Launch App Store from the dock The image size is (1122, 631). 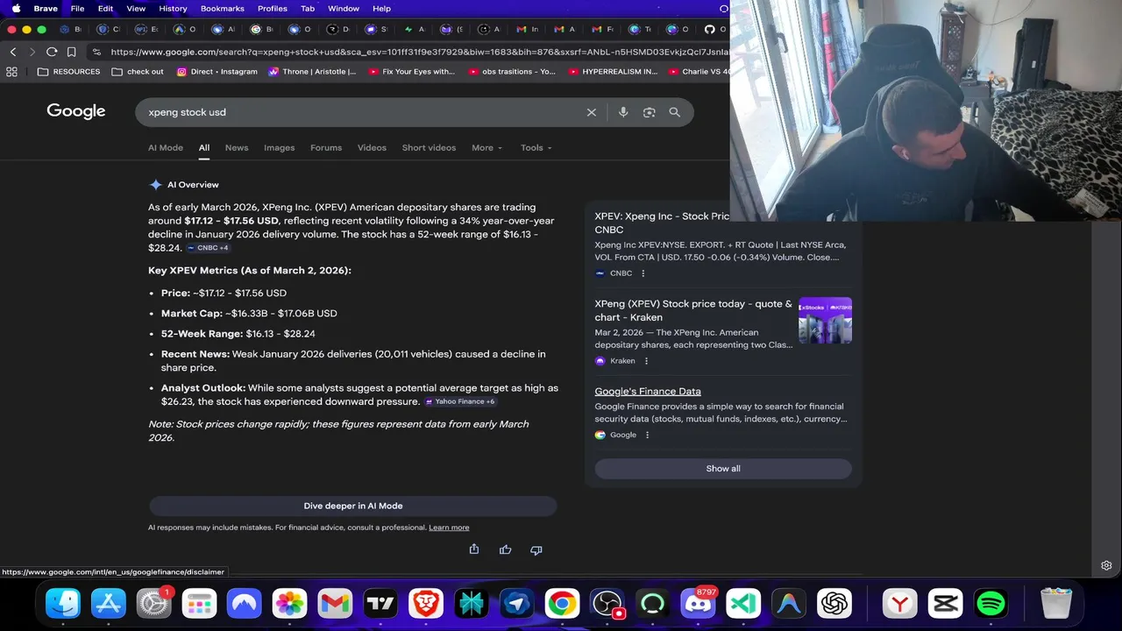click(109, 603)
